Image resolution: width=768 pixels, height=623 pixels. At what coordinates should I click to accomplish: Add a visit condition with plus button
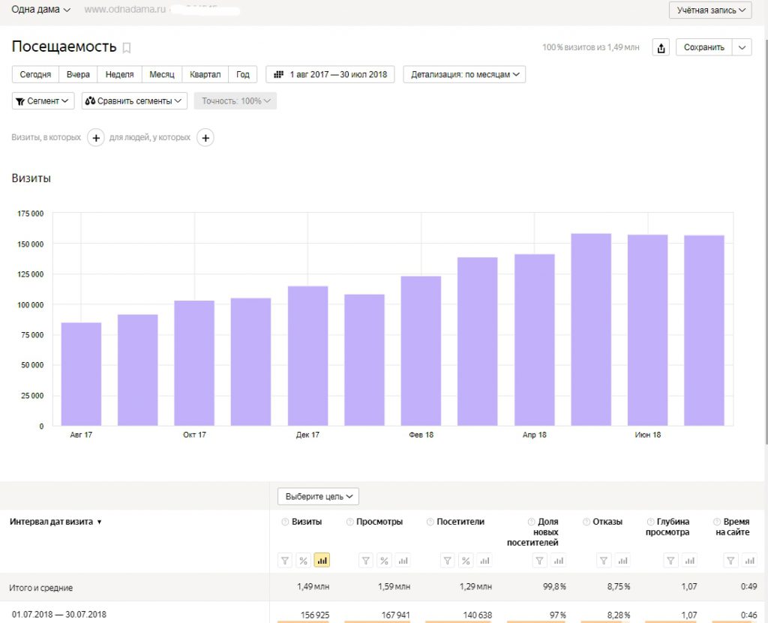coord(96,138)
